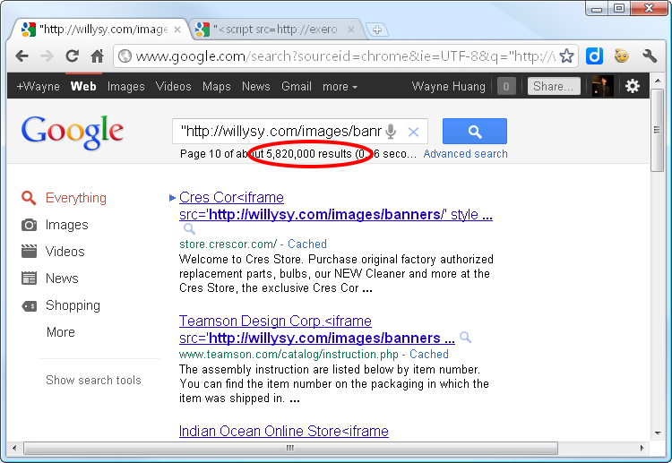Open News in the black Google bar

pos(256,86)
